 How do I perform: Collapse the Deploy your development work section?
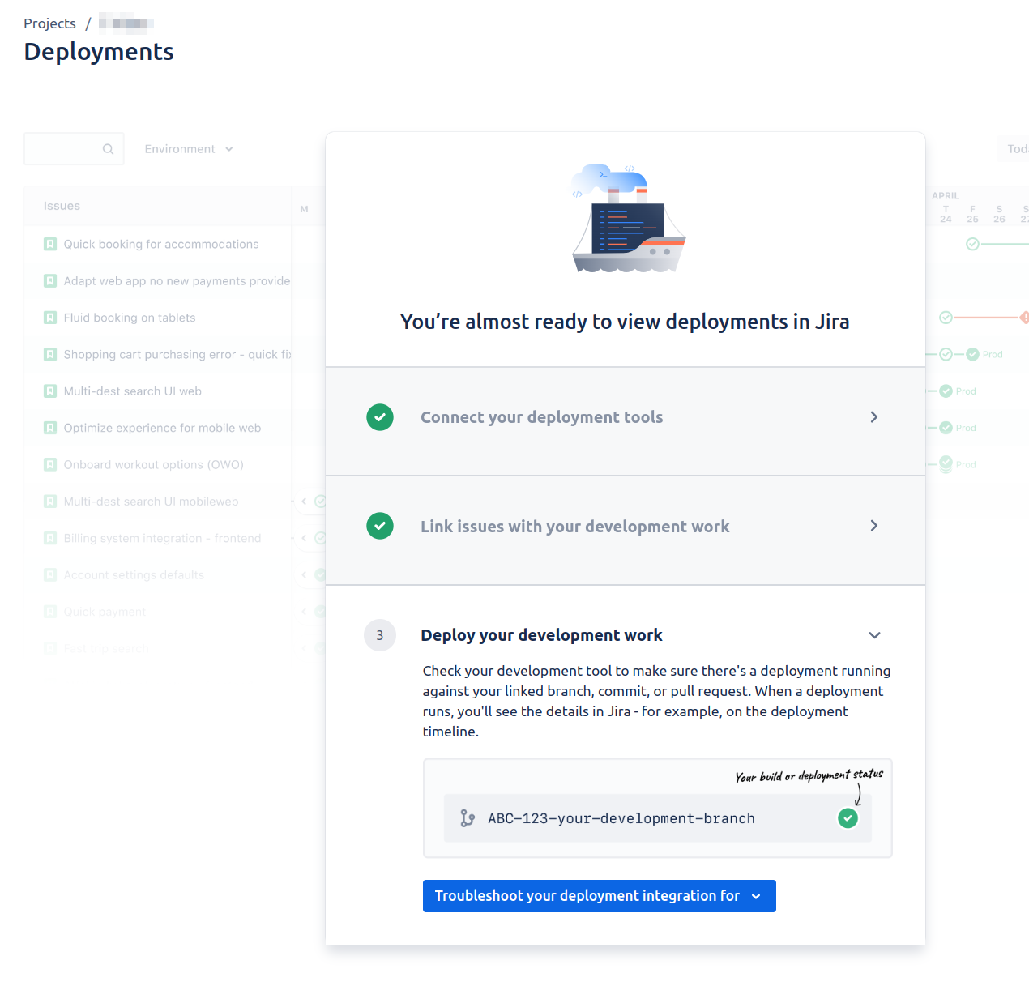point(874,635)
